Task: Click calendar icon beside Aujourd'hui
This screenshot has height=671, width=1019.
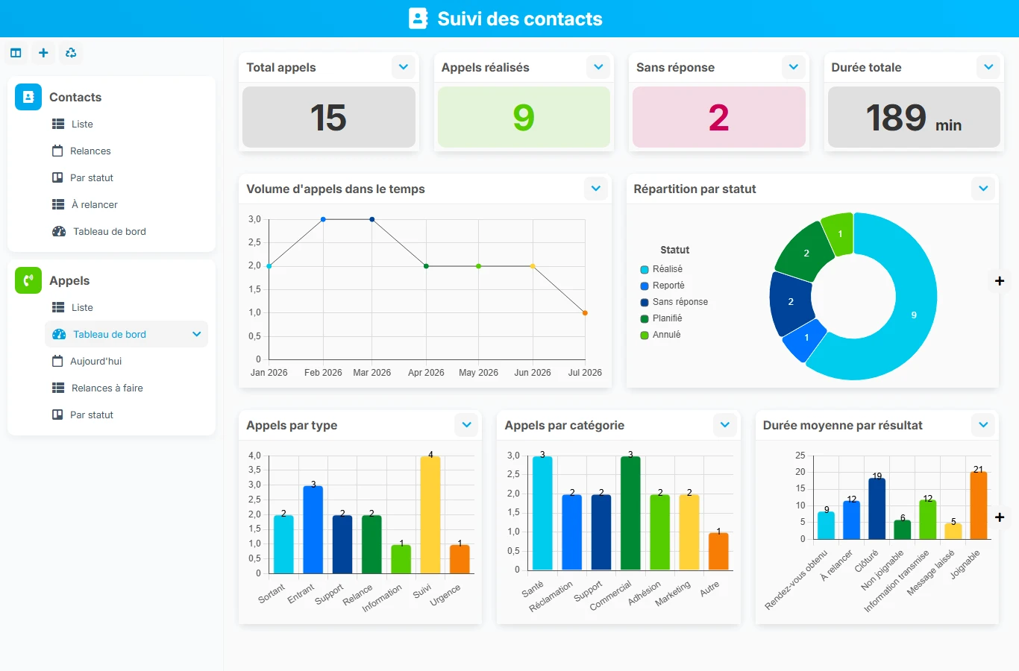Action: tap(57, 361)
